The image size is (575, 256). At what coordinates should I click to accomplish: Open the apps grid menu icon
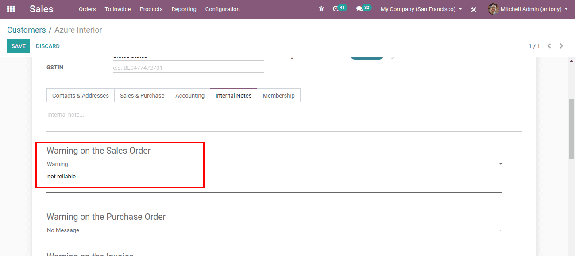[11, 9]
